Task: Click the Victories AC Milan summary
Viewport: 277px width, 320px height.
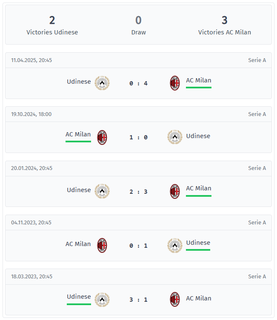Action: [225, 25]
